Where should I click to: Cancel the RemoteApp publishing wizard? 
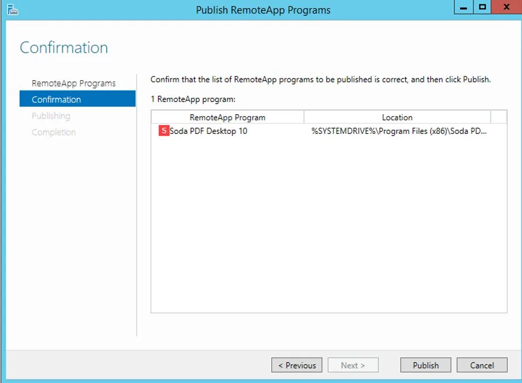coord(481,365)
